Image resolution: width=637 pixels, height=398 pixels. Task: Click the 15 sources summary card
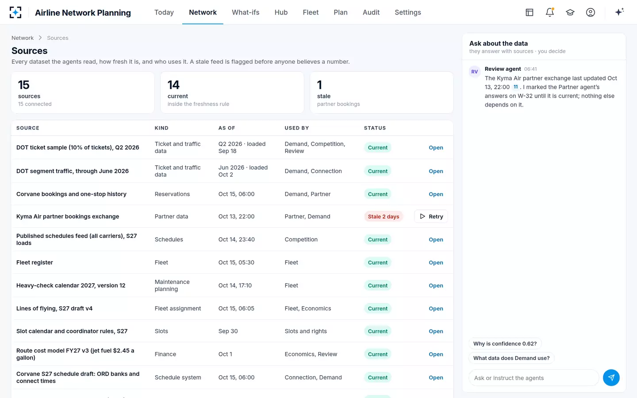[x=83, y=92]
